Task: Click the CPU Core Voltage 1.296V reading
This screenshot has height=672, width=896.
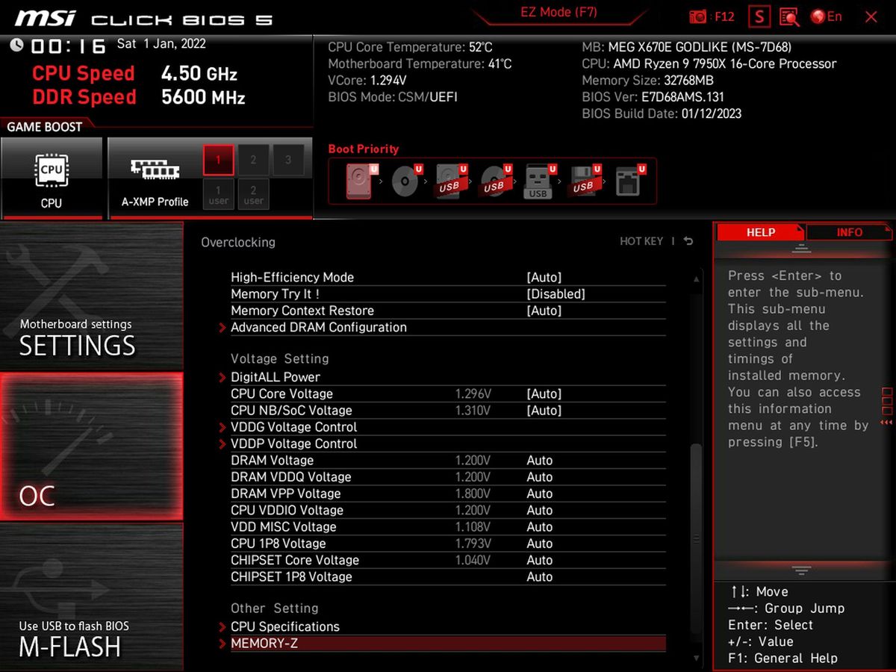Action: coord(473,393)
